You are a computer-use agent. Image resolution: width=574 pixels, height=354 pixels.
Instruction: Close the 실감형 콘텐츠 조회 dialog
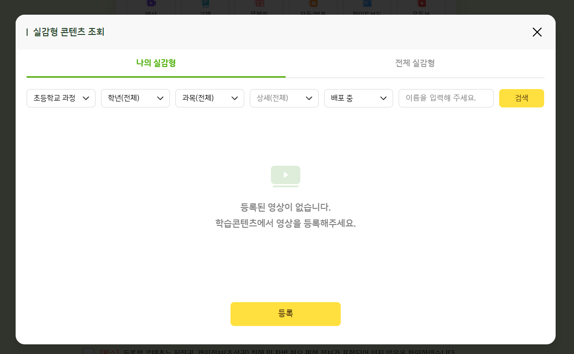tap(537, 32)
